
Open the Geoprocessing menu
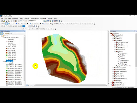click(35, 18)
